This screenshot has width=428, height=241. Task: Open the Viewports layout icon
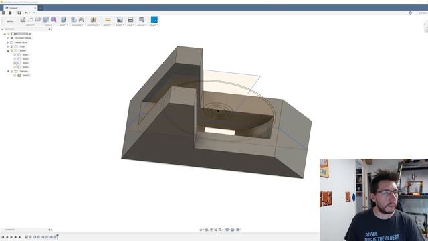pos(238,230)
